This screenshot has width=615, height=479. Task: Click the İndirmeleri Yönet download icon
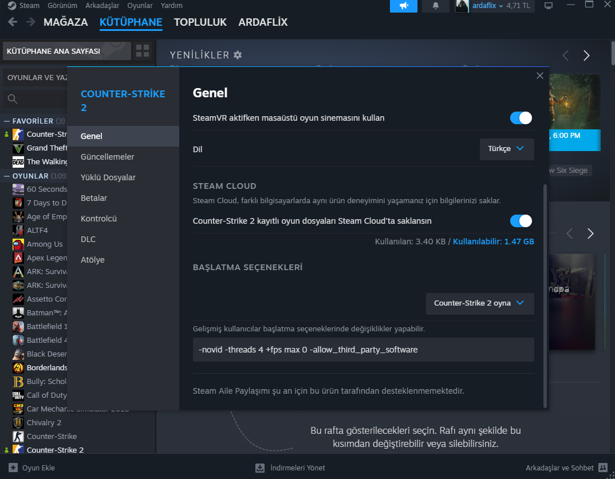[x=259, y=468]
